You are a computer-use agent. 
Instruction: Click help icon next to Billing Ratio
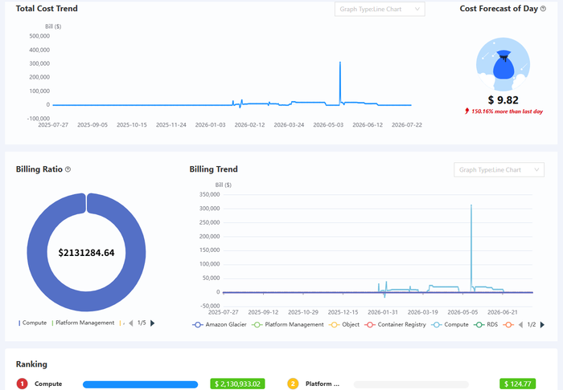coord(68,169)
